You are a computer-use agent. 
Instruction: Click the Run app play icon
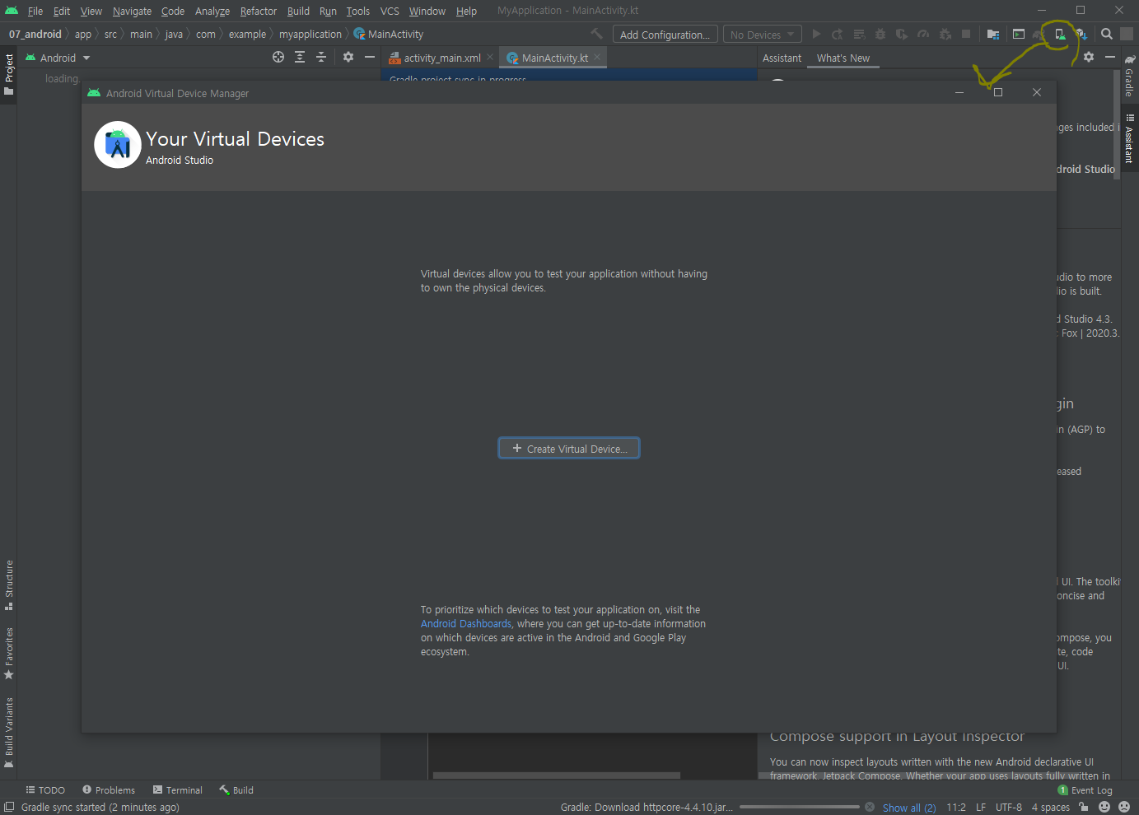(x=816, y=34)
